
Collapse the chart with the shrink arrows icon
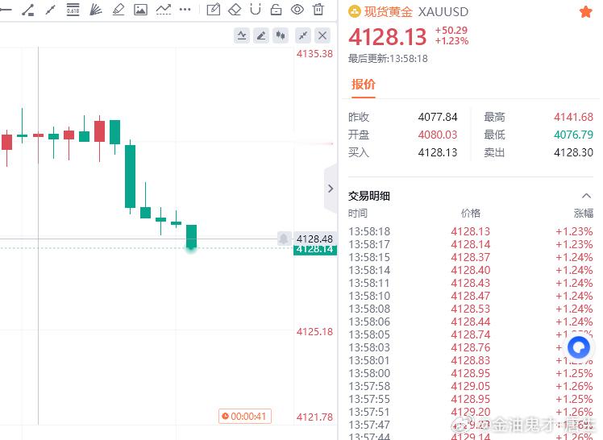(303, 35)
